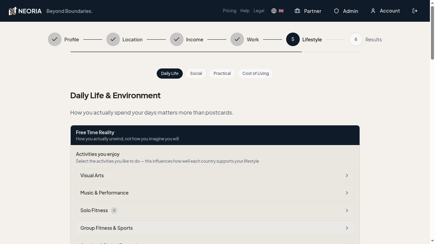
Task: Open the Solo Fitness category row
Action: pos(215,210)
